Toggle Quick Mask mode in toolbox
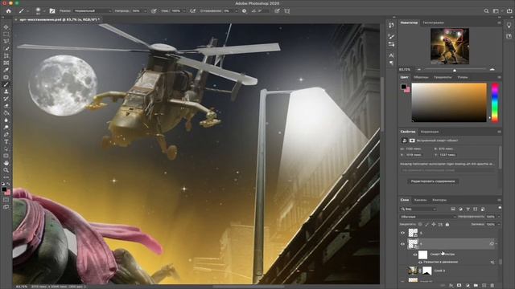515x289 pixels. click(x=6, y=200)
